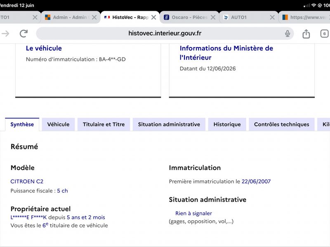The width and height of the screenshot is (330, 247).
Task: Open the share sheet icon
Action: click(306, 34)
